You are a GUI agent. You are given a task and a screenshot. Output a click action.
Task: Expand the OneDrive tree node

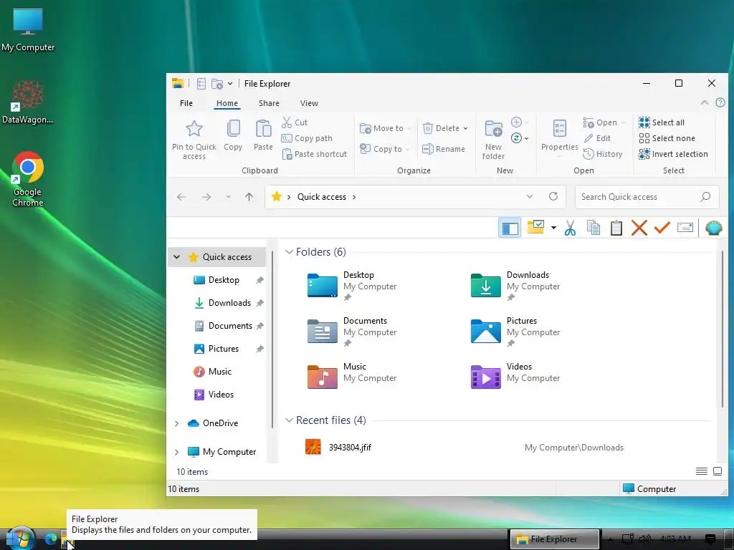pos(176,423)
